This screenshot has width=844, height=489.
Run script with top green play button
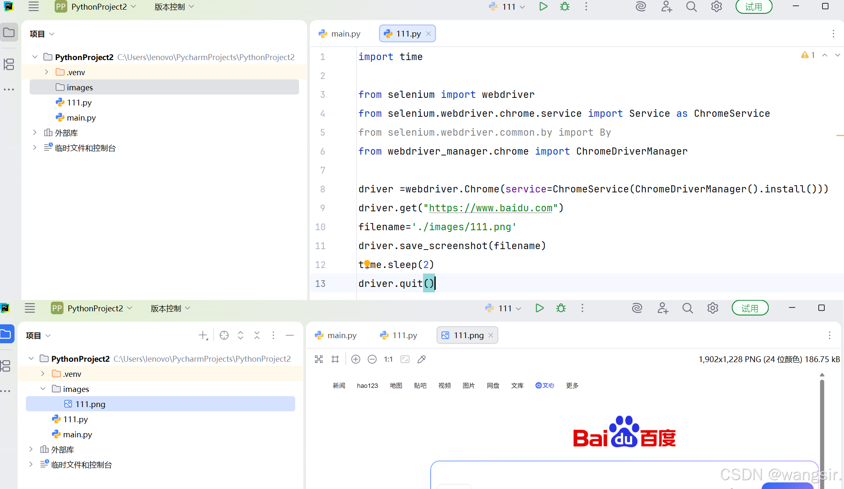pyautogui.click(x=543, y=7)
